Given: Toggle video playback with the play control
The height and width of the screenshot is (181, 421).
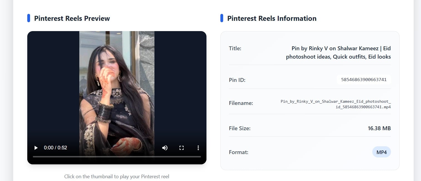Looking at the screenshot, I should pos(36,148).
